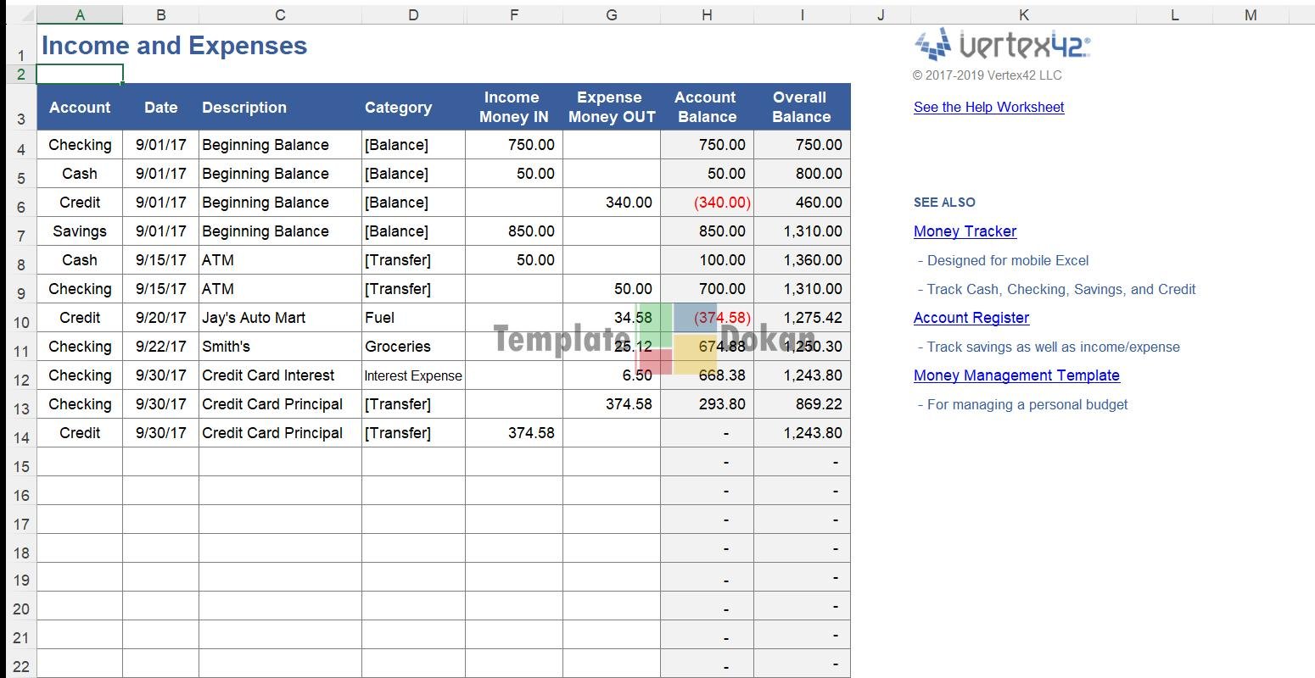Select the Jay's Auto Mart description cell

pyautogui.click(x=280, y=318)
